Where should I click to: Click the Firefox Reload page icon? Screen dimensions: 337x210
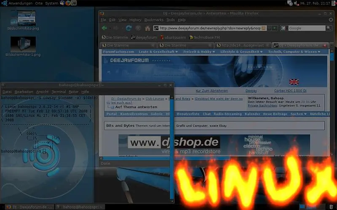[128, 28]
